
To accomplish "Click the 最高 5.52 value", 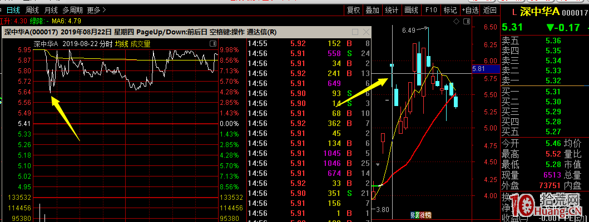I will 553,153.
